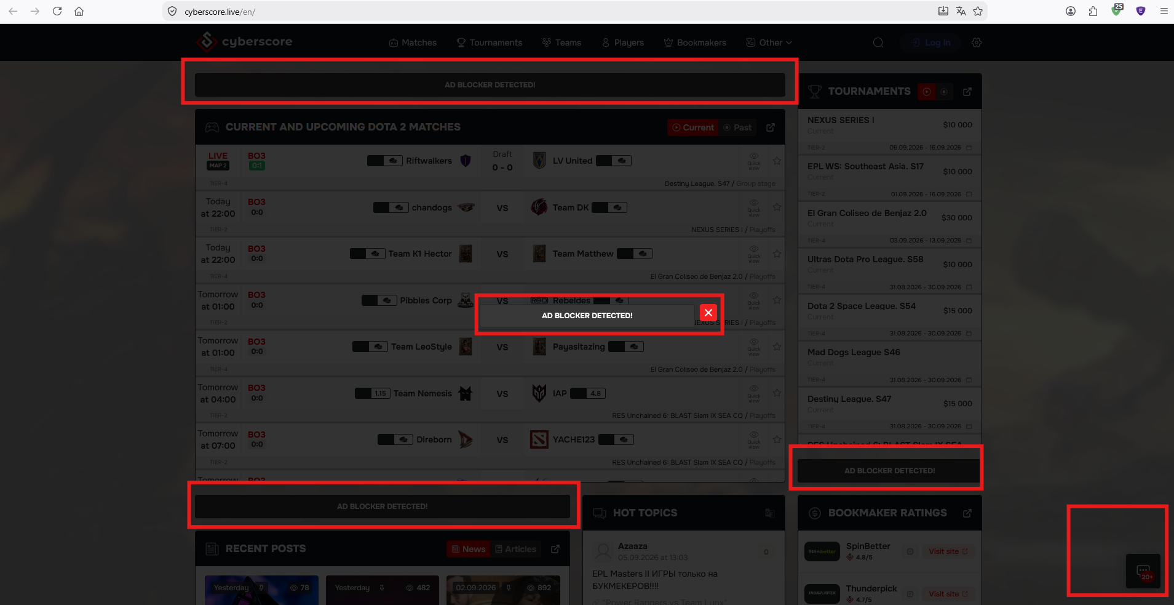The width and height of the screenshot is (1174, 605).
Task: Click the LV United team logo
Action: (539, 161)
